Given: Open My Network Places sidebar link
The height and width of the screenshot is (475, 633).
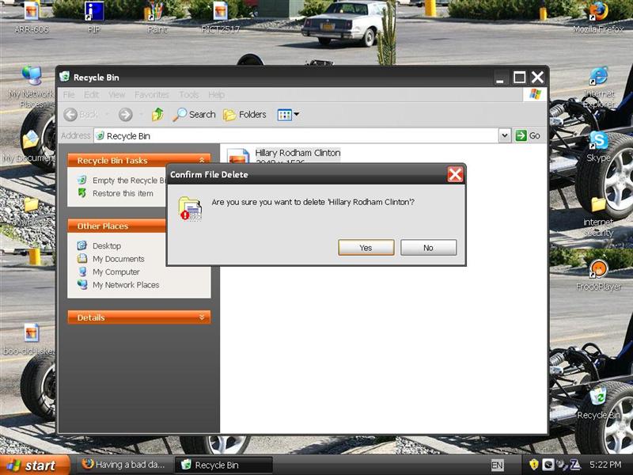Looking at the screenshot, I should (x=125, y=285).
